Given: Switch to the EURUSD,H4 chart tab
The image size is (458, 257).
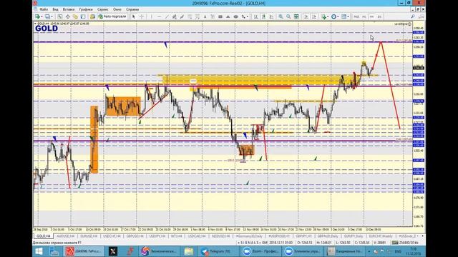Looking at the screenshot, I should [89, 236].
